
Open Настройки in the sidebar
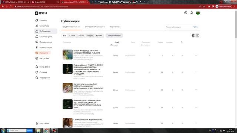[42, 58]
